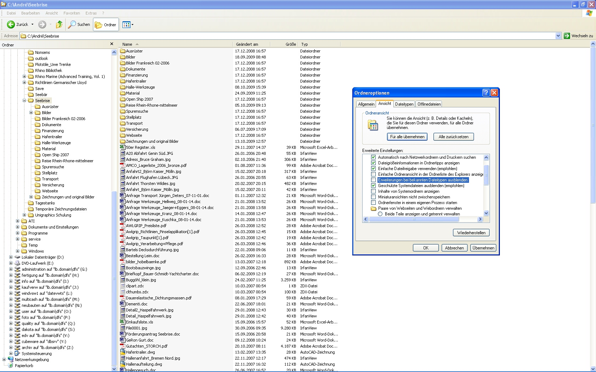The width and height of the screenshot is (596, 372).
Task: Select the Papierkorb recycle bin icon
Action: 11,366
